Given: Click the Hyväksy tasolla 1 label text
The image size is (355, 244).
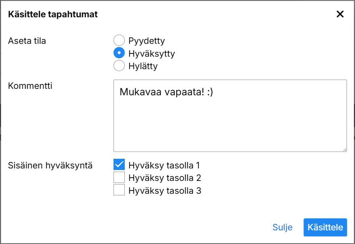Looking at the screenshot, I should [x=164, y=165].
